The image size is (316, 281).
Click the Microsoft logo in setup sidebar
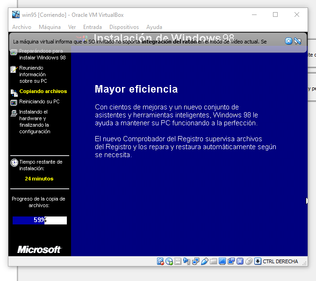click(39, 250)
